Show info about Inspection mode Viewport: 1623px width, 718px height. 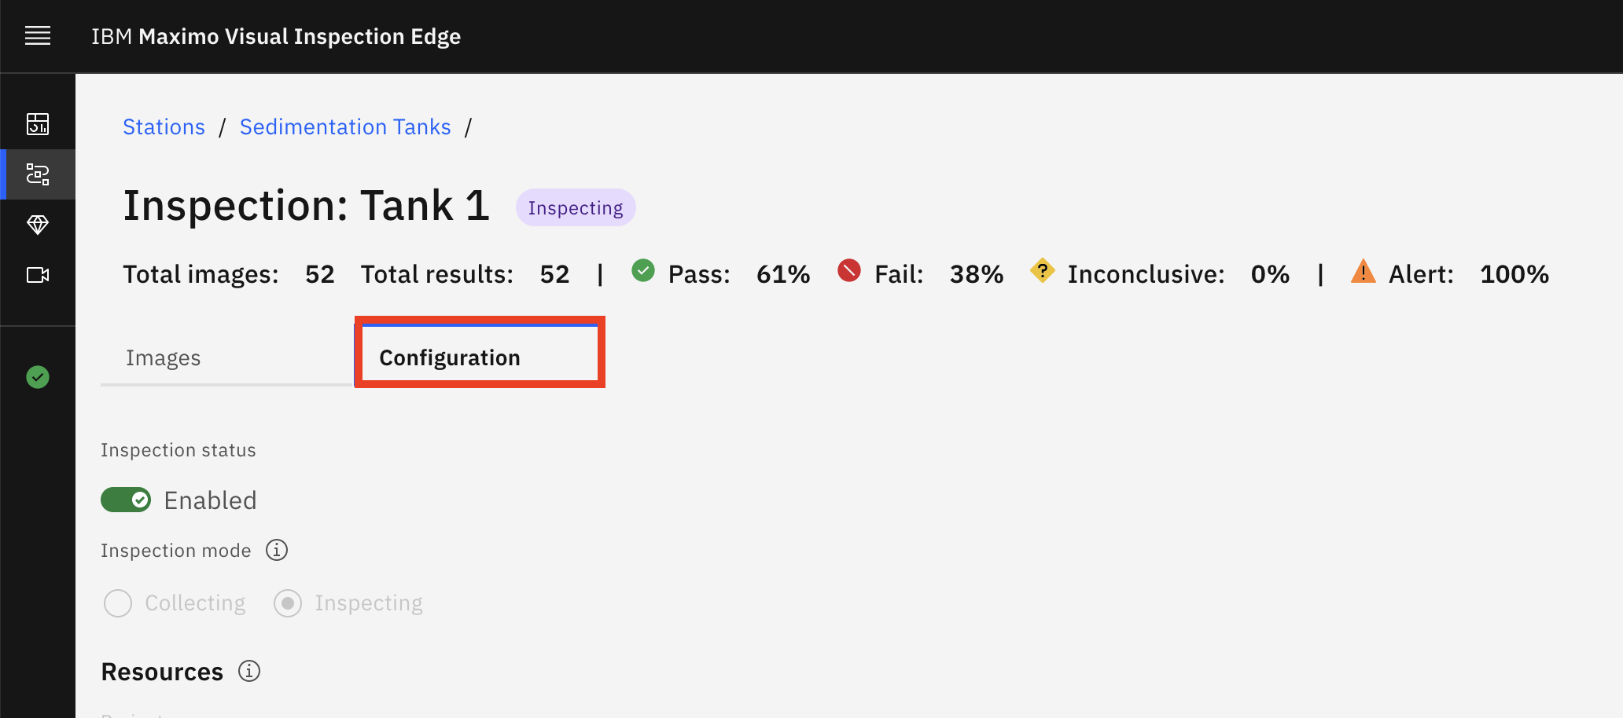tap(277, 550)
